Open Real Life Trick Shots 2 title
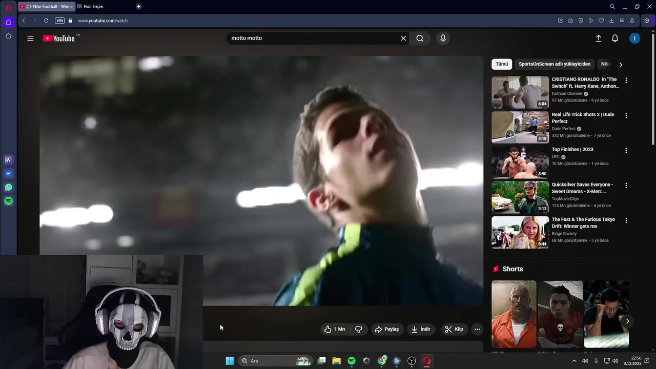Image resolution: width=656 pixels, height=369 pixels. (583, 118)
